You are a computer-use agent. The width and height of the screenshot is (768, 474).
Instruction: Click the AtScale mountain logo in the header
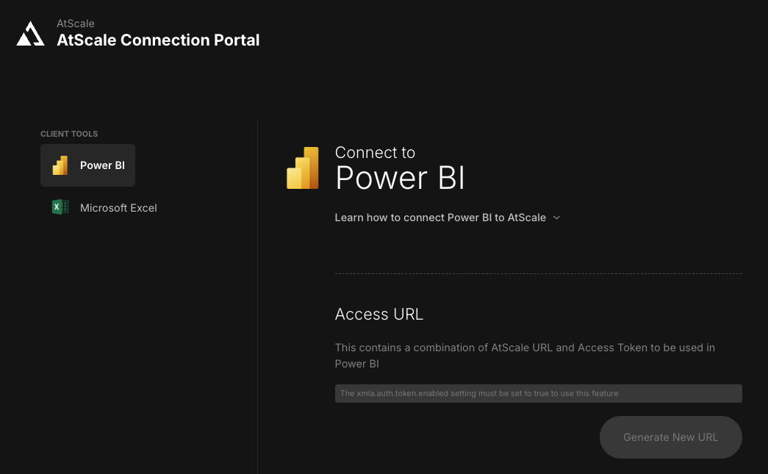coord(30,32)
